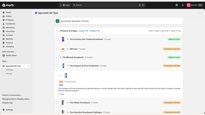
Task: Click the Discounts badge icon
Action: pos(4,31)
